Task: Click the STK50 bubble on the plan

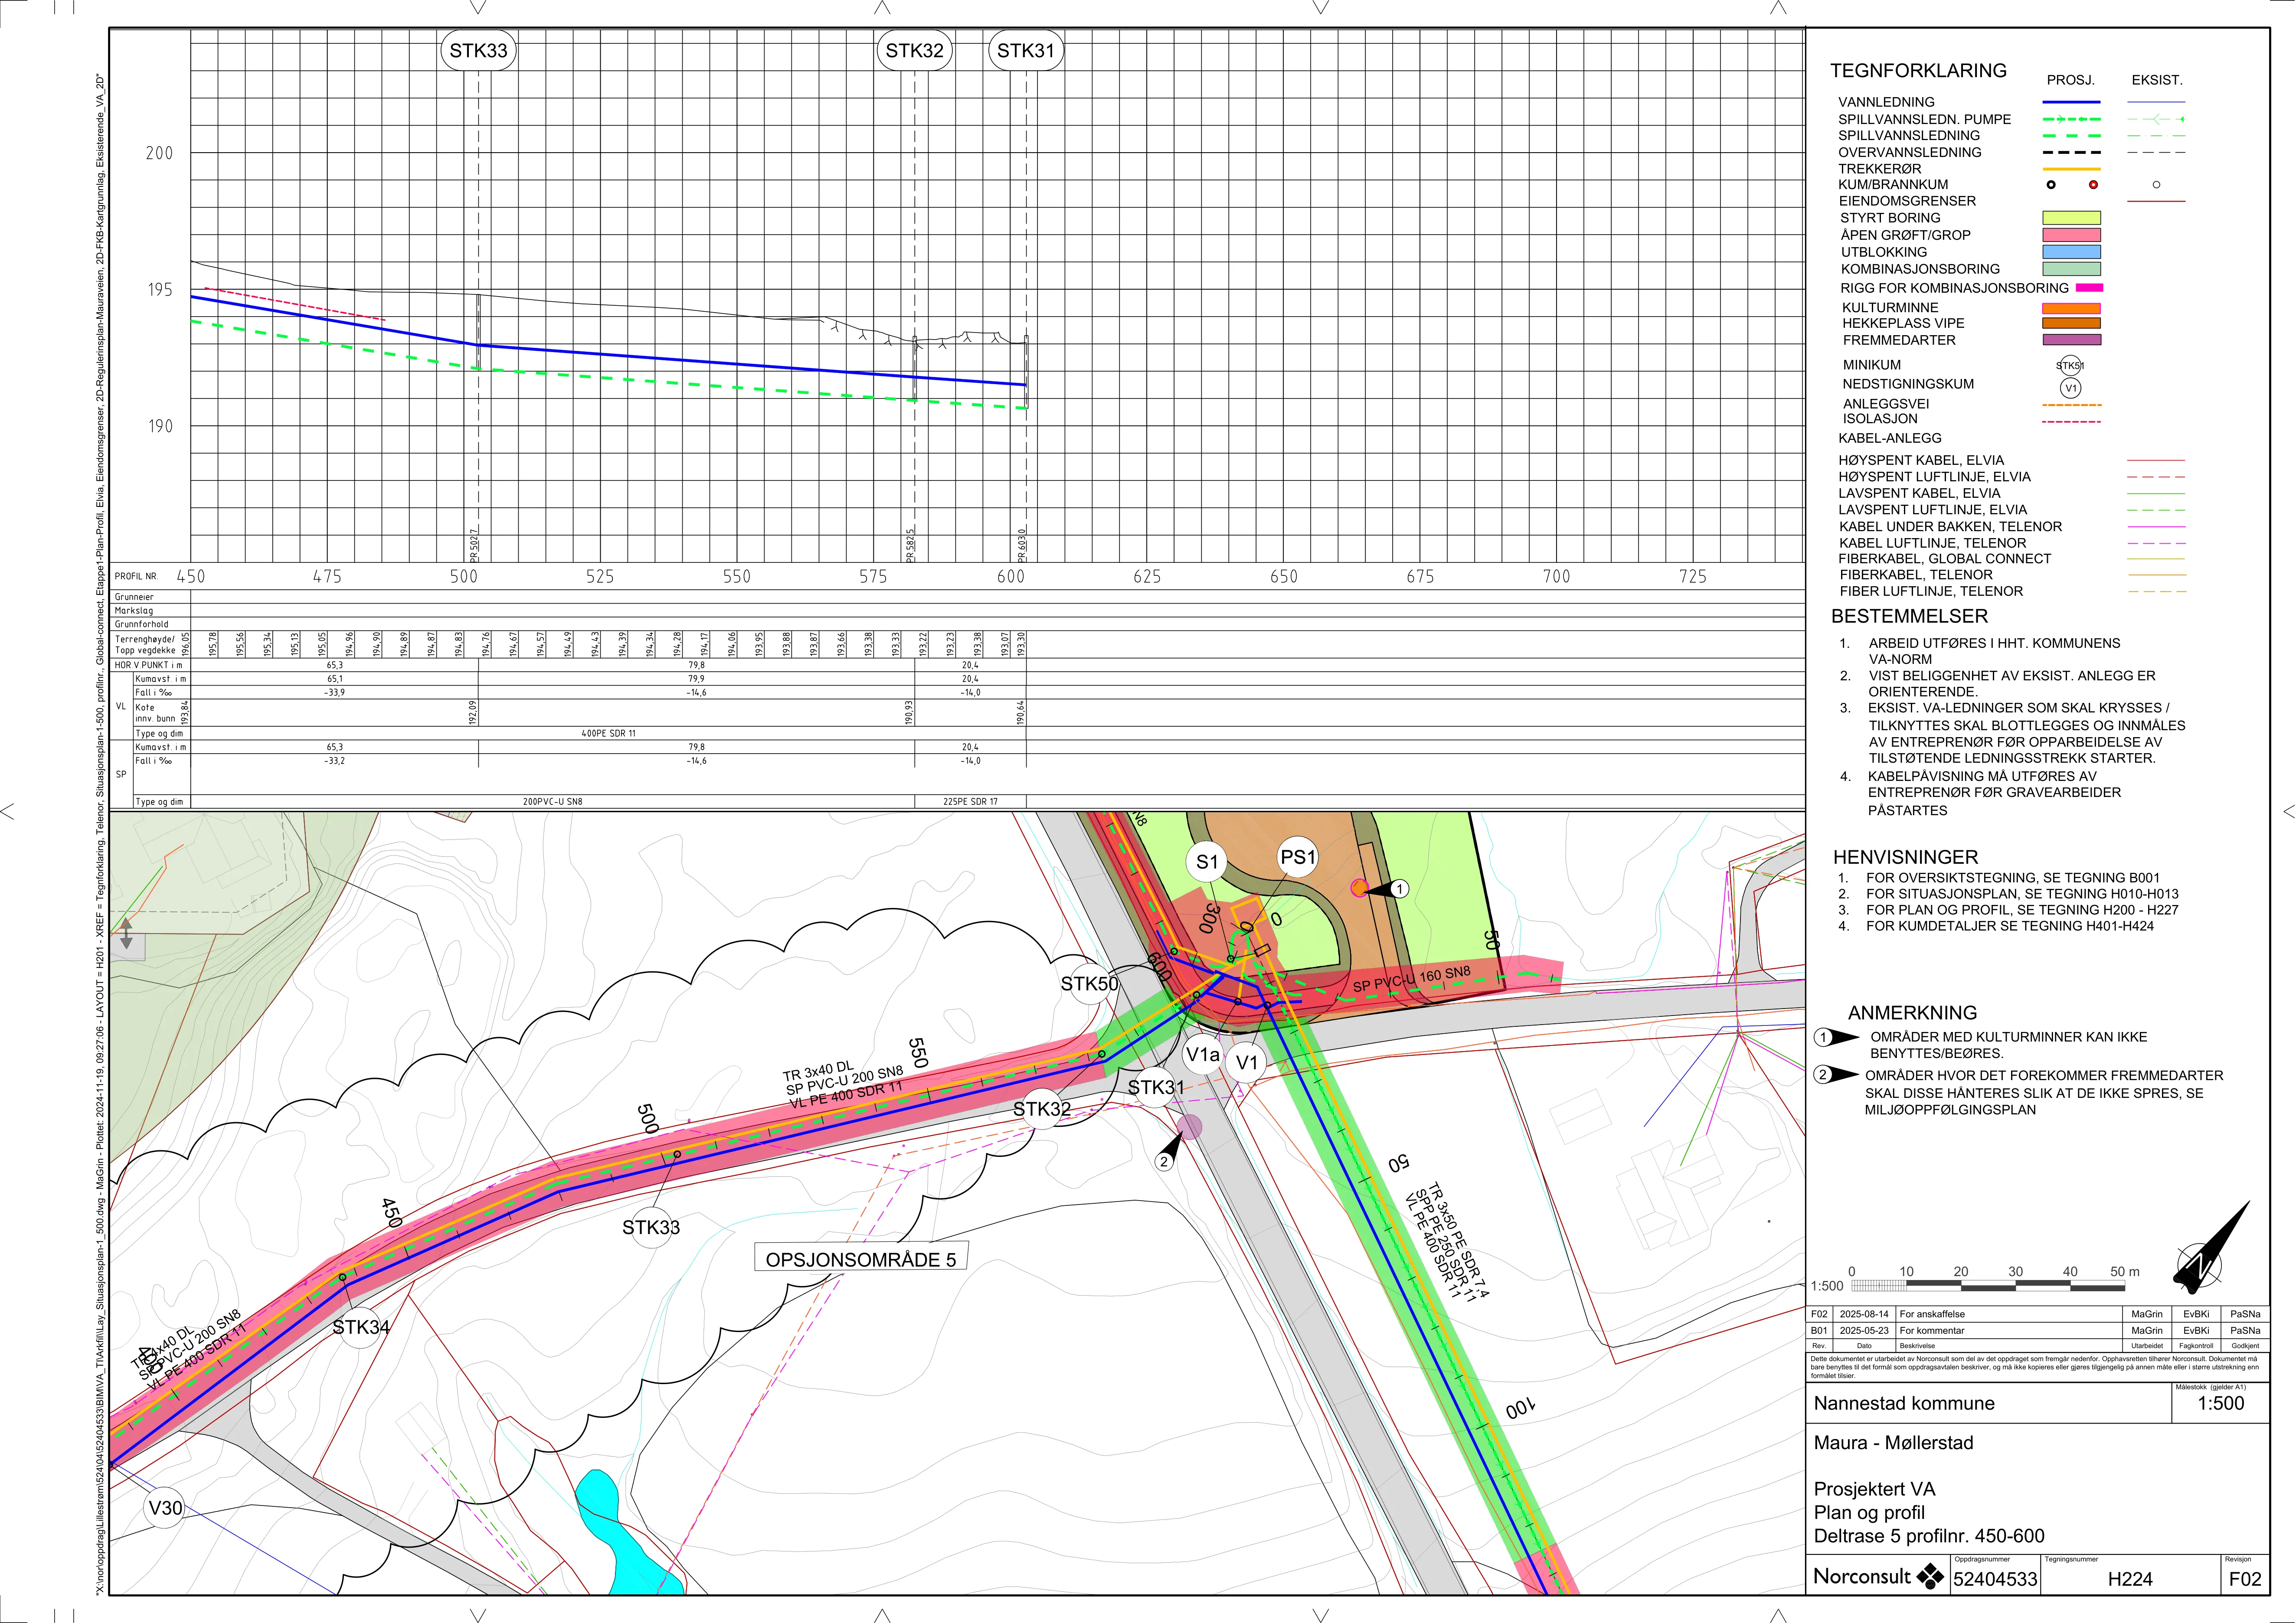Action: [x=1090, y=984]
